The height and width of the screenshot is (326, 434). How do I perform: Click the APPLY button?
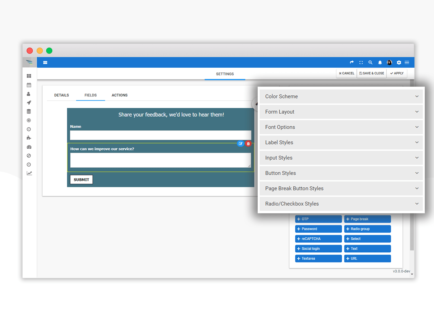point(397,73)
